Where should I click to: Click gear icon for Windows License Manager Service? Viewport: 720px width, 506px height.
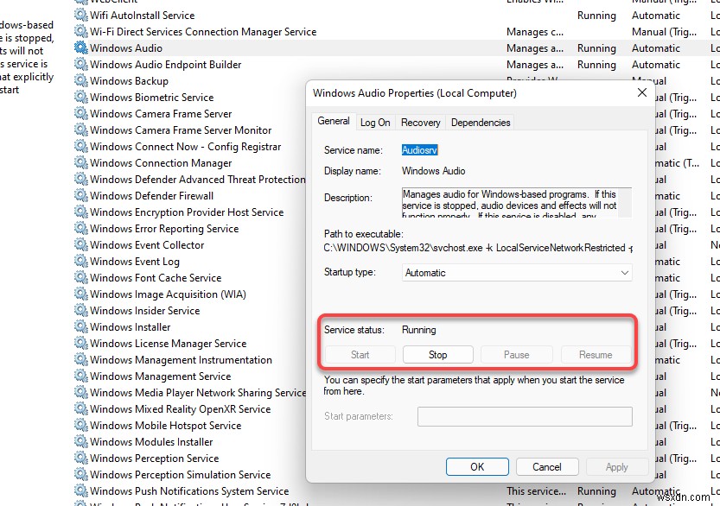pos(81,343)
